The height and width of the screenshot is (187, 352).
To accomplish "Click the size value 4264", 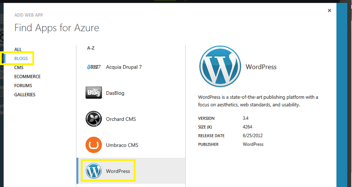I will point(247,127).
